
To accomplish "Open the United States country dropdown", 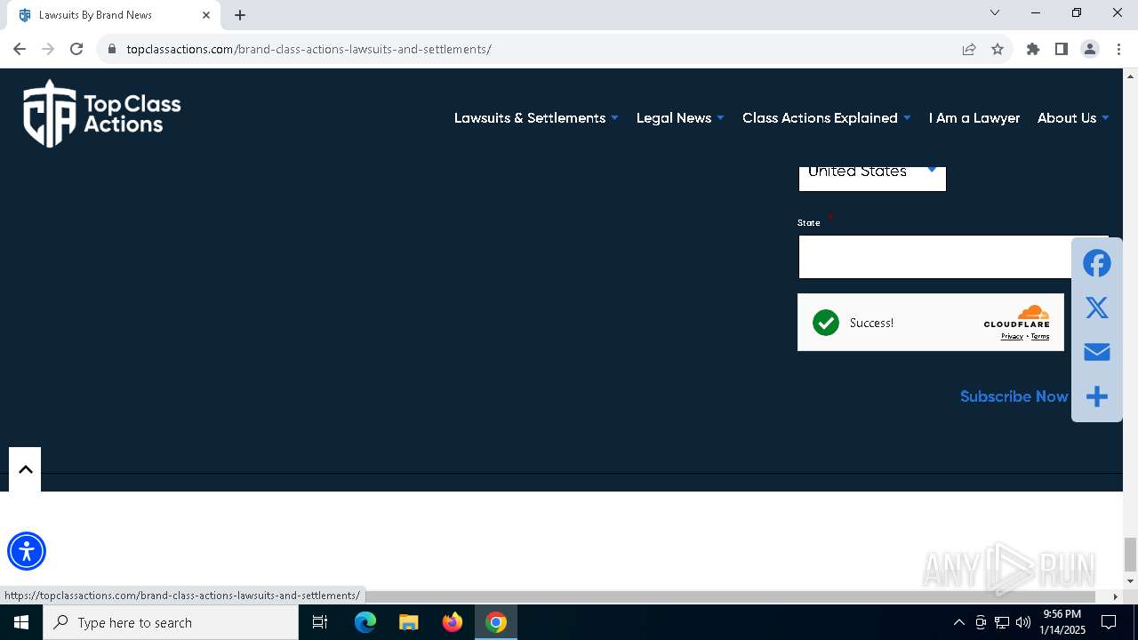I will [872, 177].
